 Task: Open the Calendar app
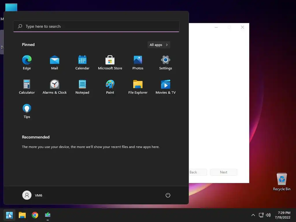click(82, 63)
